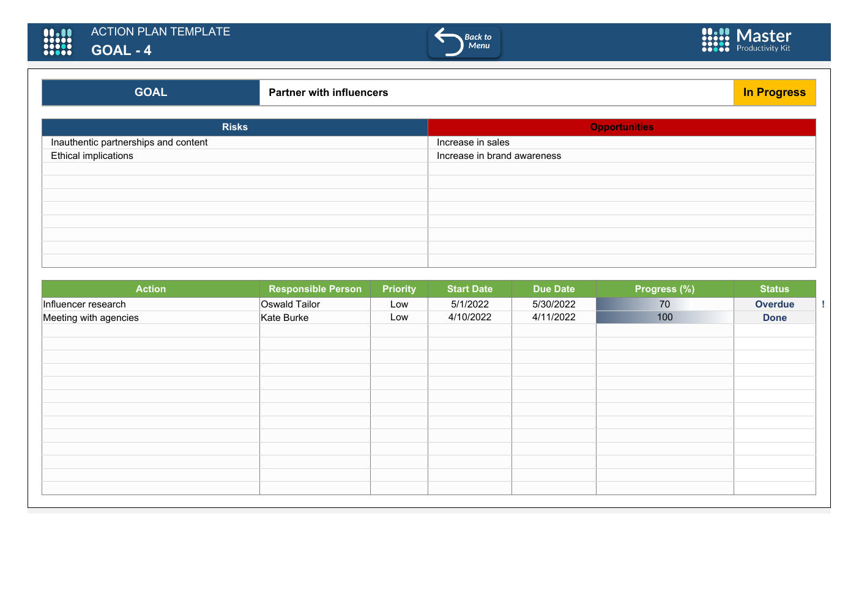Image resolution: width=859 pixels, height=607 pixels.
Task: Click the Status column header
Action: [775, 289]
